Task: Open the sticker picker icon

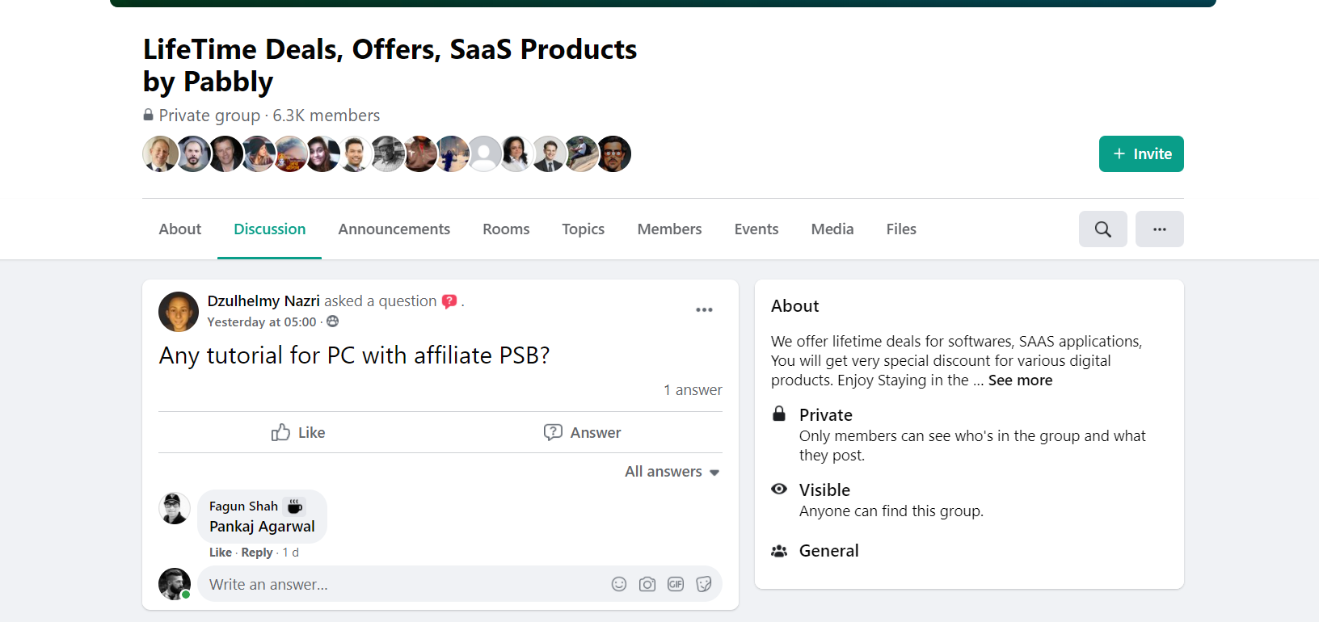Action: 704,584
